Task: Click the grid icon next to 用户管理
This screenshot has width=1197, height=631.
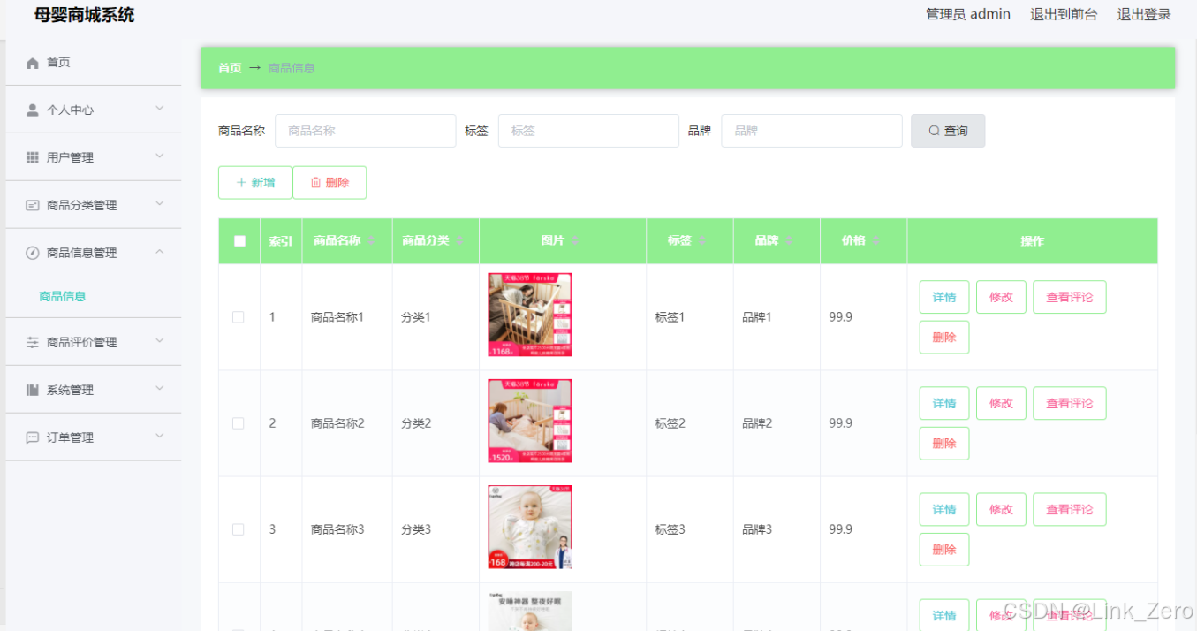Action: pyautogui.click(x=31, y=156)
